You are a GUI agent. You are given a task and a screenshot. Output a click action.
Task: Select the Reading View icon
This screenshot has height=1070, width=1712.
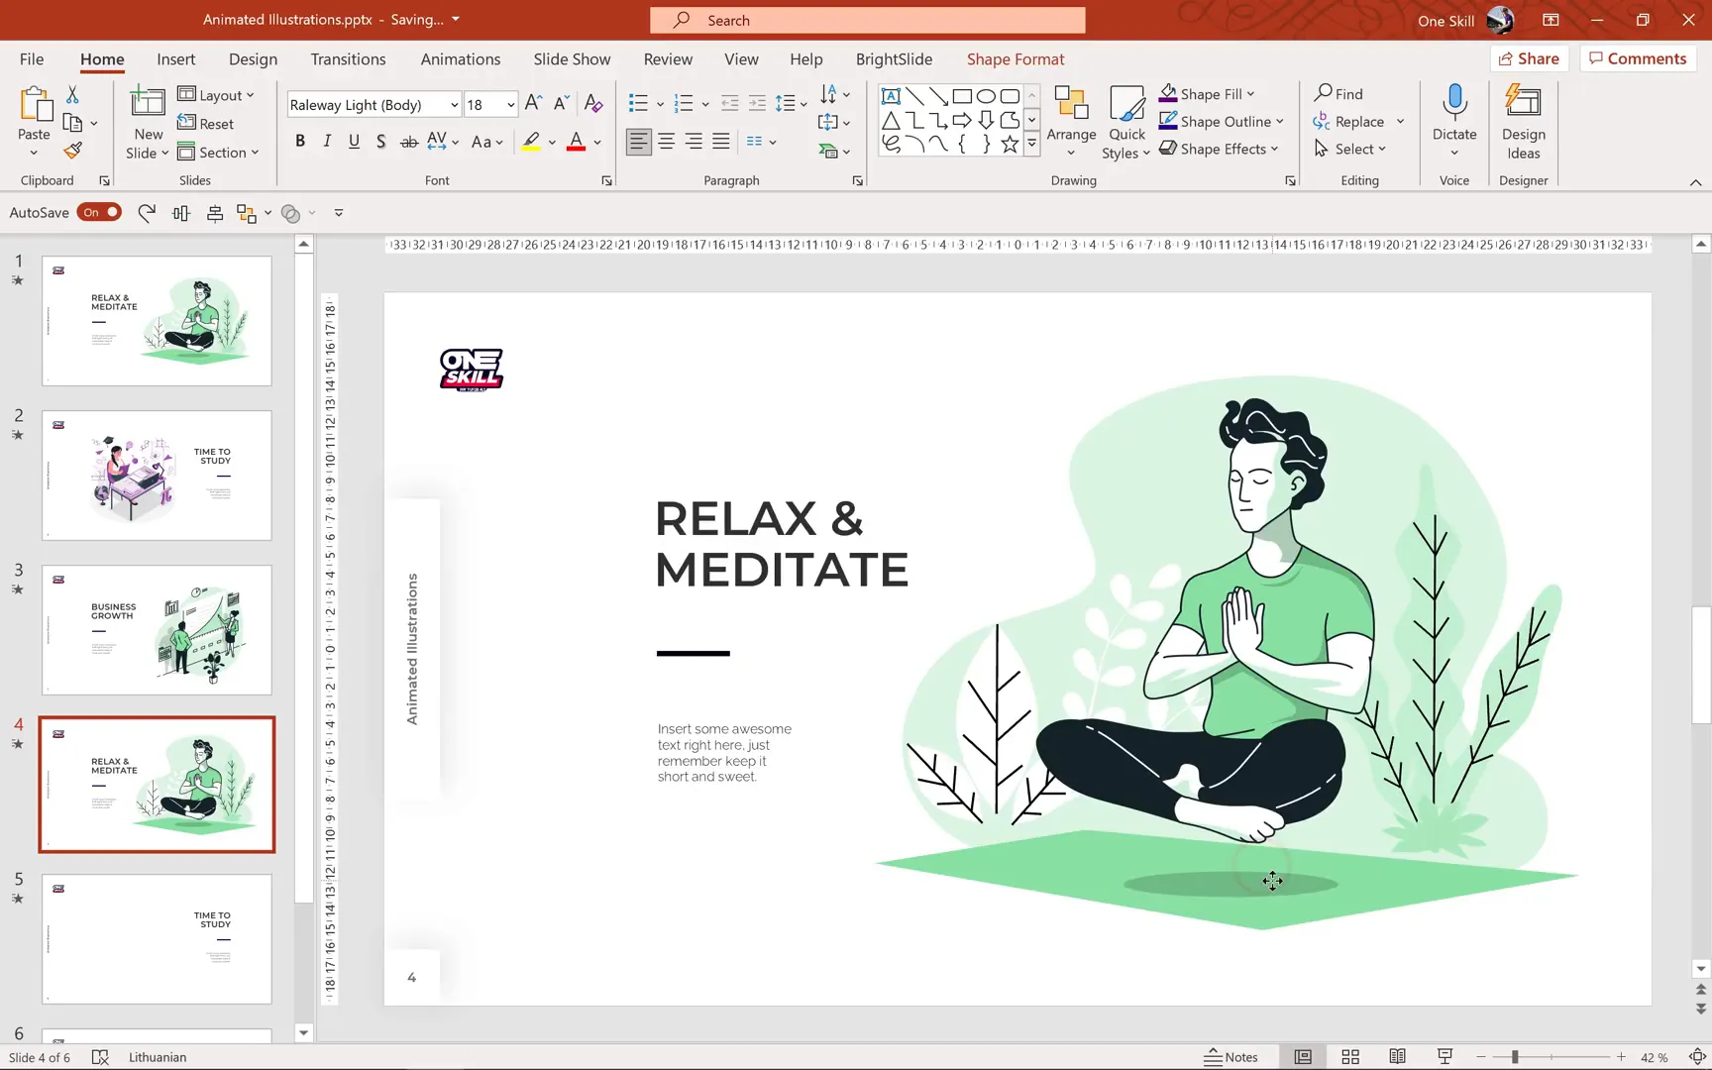pyautogui.click(x=1397, y=1057)
